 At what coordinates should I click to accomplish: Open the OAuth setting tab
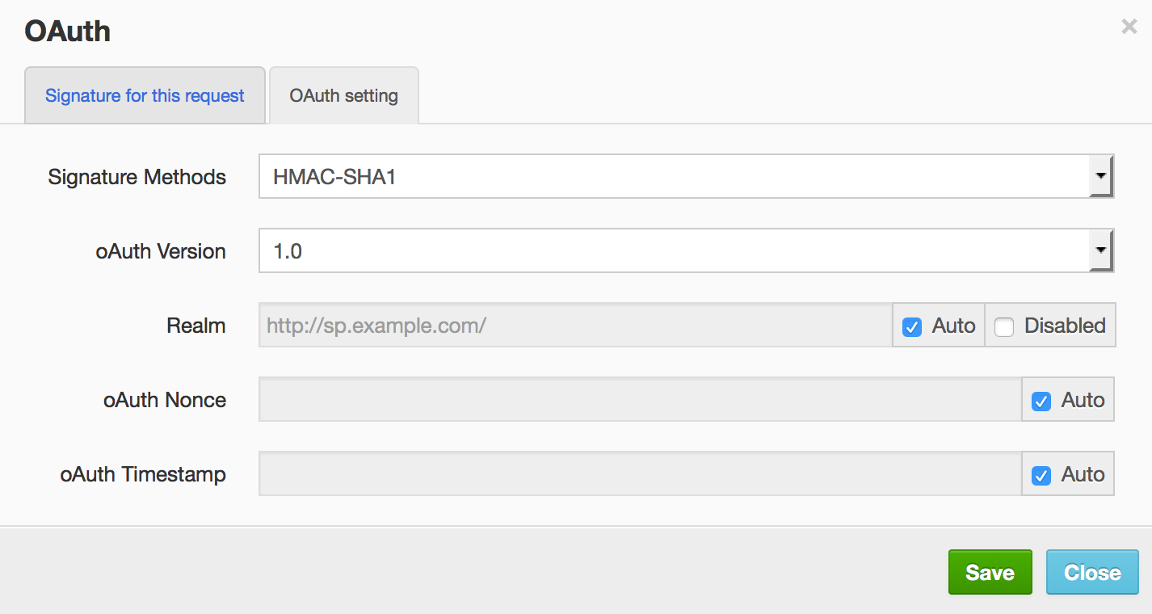point(343,95)
